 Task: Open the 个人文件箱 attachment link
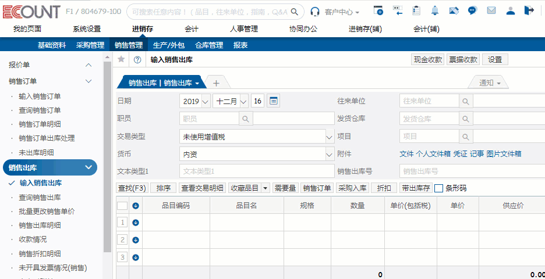[x=433, y=154]
